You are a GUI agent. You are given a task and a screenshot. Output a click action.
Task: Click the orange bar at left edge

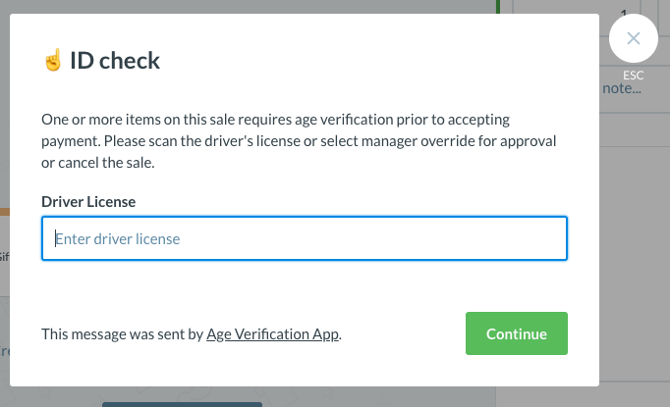[x=4, y=211]
